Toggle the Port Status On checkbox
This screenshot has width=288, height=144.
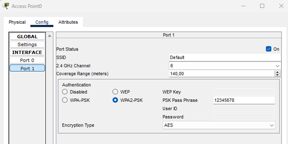[268, 49]
